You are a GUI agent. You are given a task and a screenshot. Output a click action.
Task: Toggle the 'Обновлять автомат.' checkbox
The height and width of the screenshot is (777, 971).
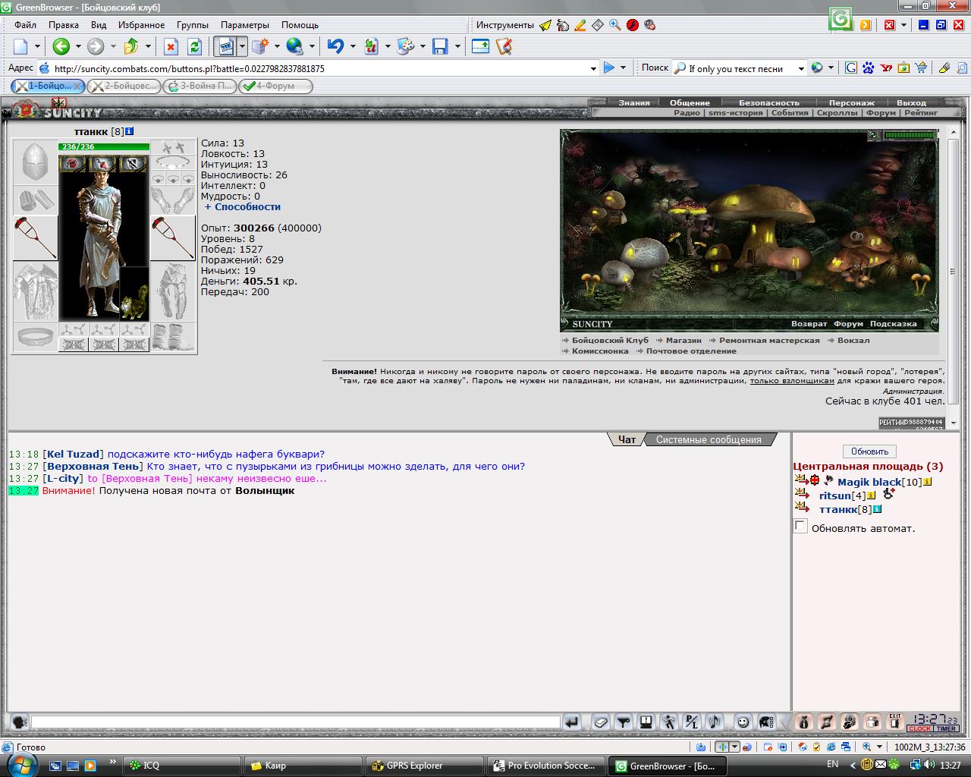(800, 527)
